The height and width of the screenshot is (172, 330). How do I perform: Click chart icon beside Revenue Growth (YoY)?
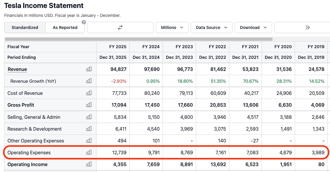coord(89,81)
